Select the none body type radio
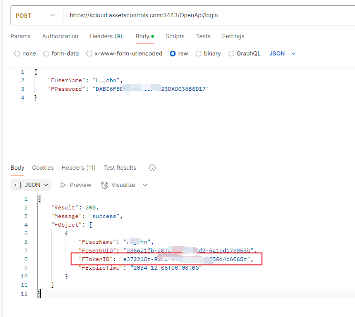 coord(17,54)
